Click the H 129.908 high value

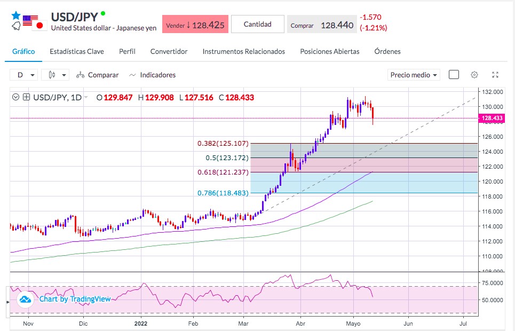tap(156, 97)
